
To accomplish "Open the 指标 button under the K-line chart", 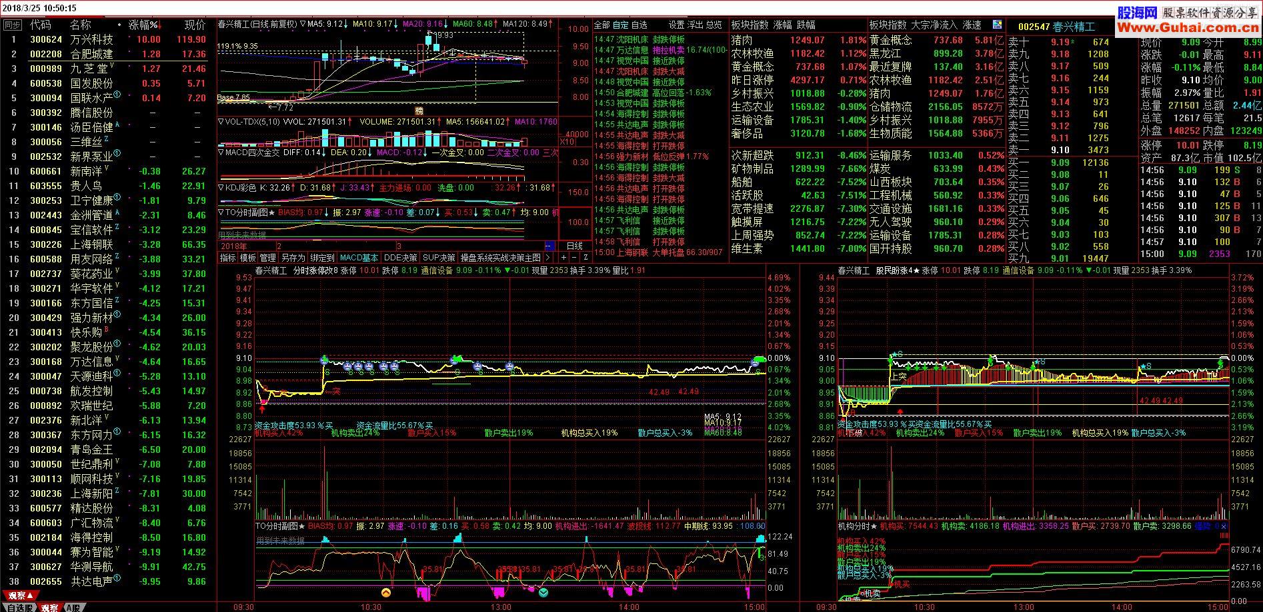I will pos(228,258).
